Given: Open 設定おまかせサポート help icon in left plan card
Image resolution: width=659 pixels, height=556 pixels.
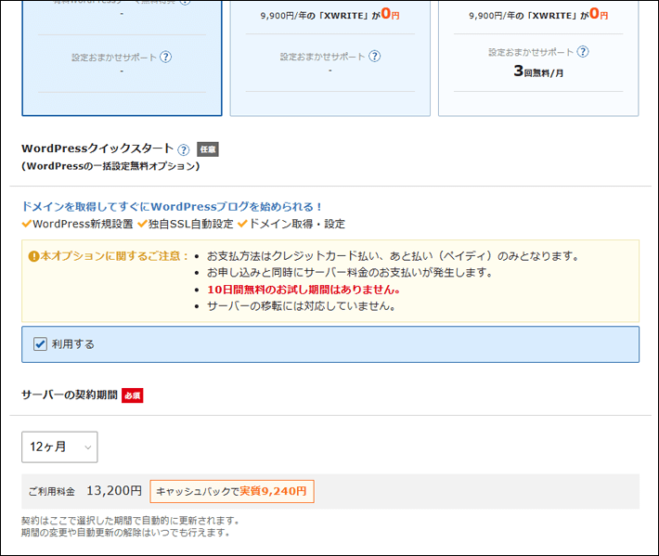Looking at the screenshot, I should click(165, 57).
